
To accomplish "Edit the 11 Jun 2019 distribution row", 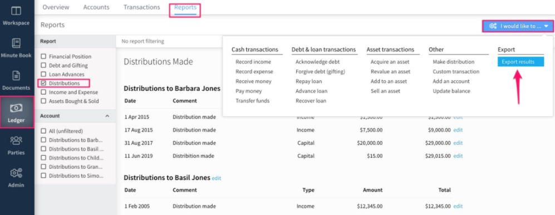I will [x=458, y=156].
